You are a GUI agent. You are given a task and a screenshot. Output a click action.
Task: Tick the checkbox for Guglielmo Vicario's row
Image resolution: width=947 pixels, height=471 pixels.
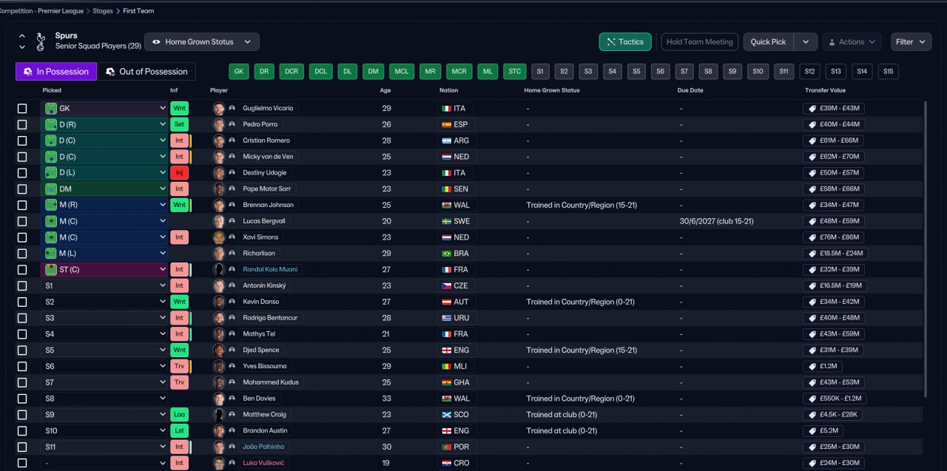[x=22, y=108]
